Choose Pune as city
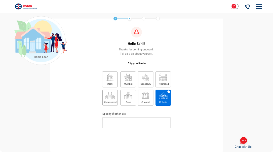273x152 pixels. tap(128, 98)
